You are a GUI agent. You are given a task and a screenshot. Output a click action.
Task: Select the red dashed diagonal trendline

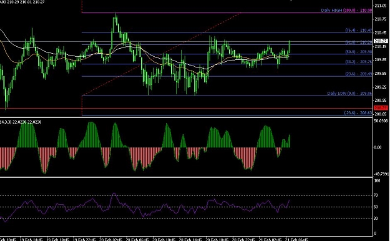pos(162,54)
